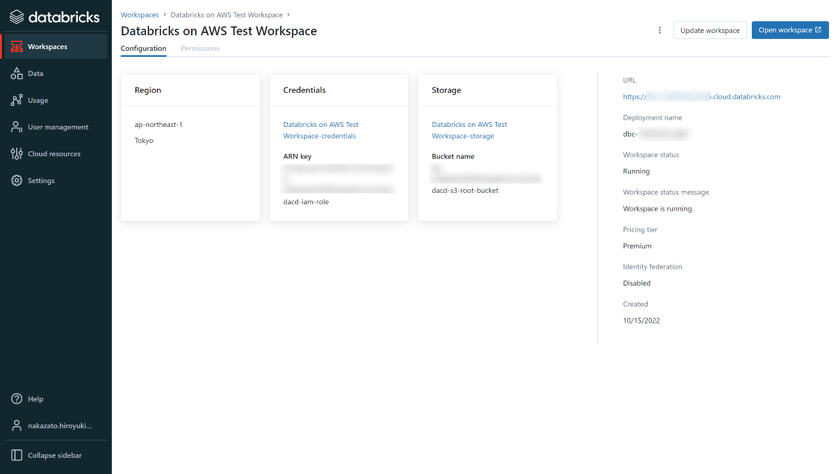
Task: Click the Settings gear icon
Action: [x=17, y=181]
